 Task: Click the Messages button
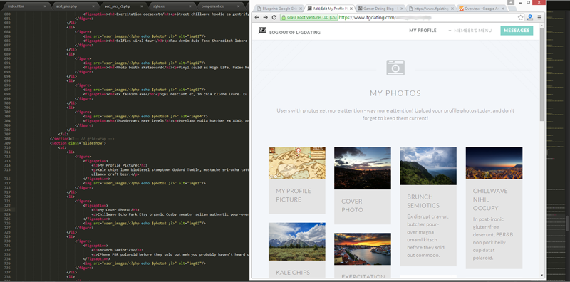(517, 31)
